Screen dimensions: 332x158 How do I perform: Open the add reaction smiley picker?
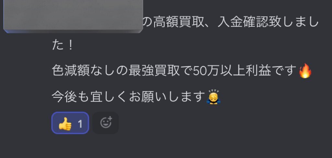(x=105, y=123)
